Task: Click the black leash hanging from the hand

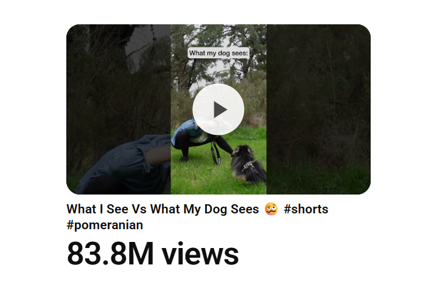Action: point(215,151)
